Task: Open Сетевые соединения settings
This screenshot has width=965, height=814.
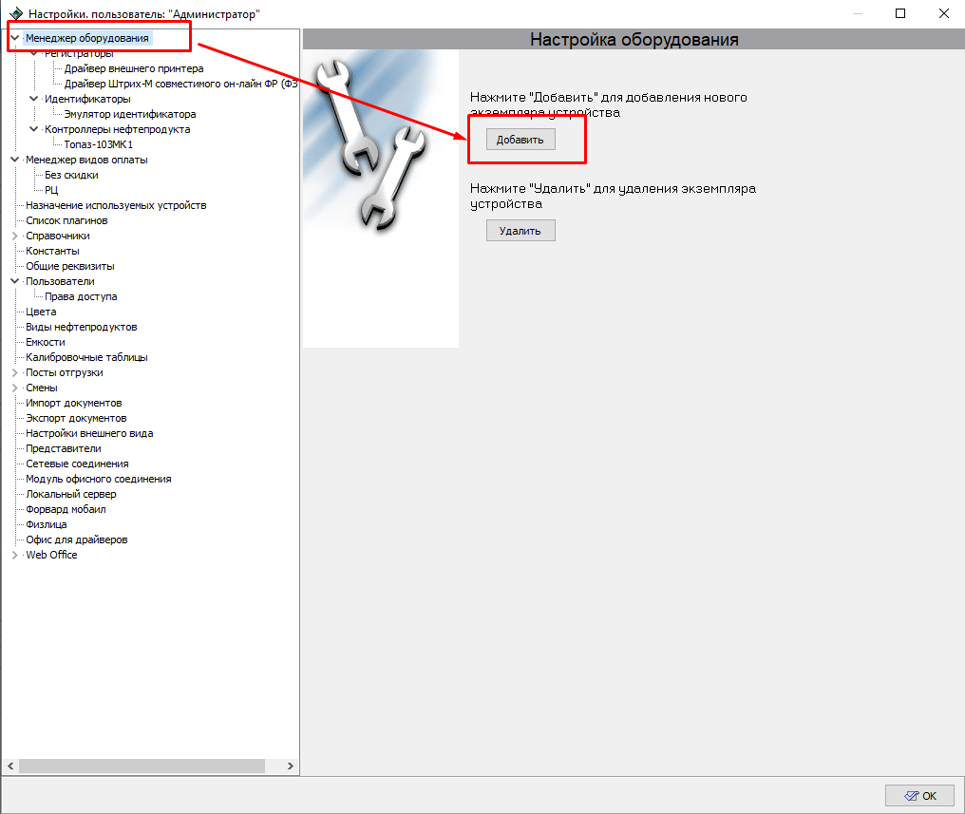Action: pyautogui.click(x=77, y=464)
